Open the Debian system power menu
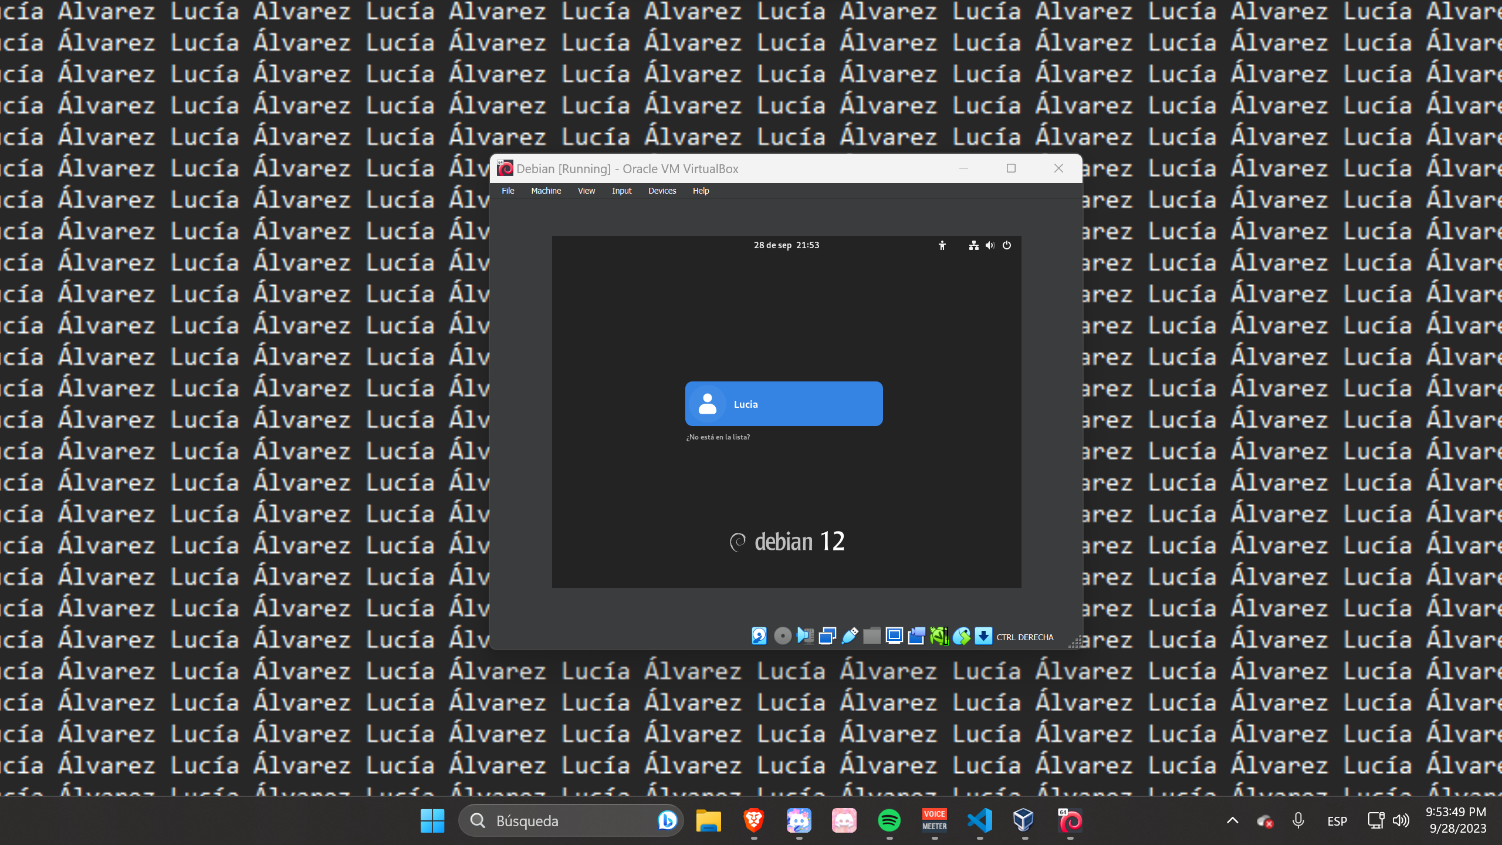1502x845 pixels. (1007, 245)
